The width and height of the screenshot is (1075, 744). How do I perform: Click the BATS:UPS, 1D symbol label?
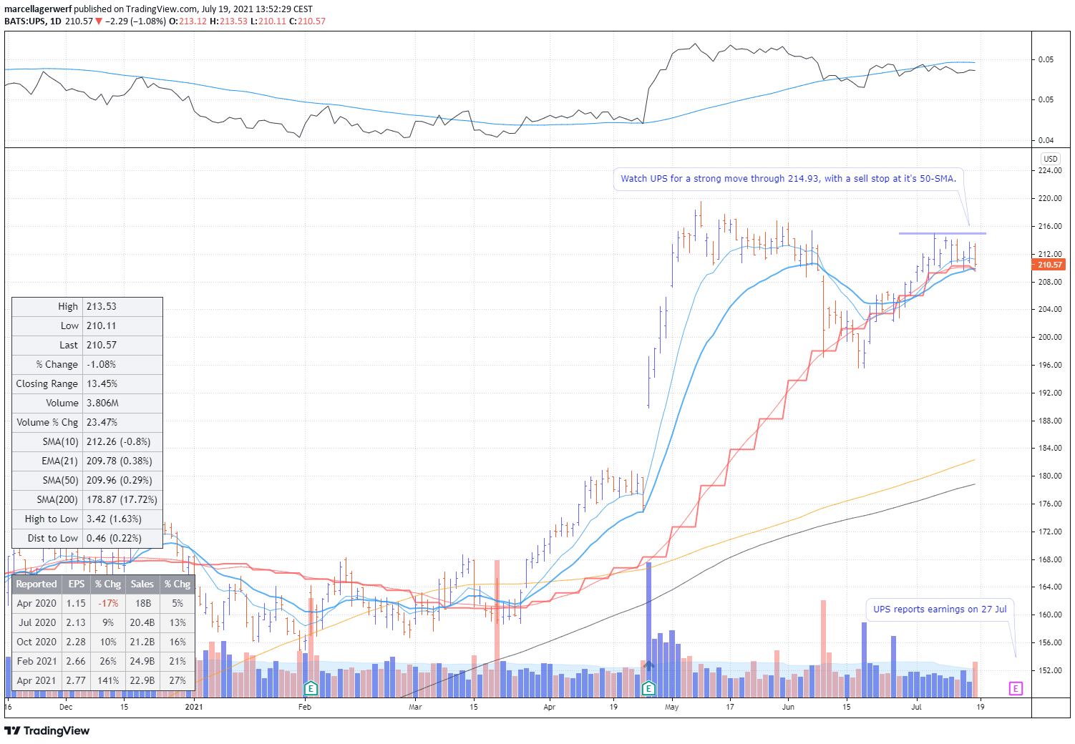[33, 21]
